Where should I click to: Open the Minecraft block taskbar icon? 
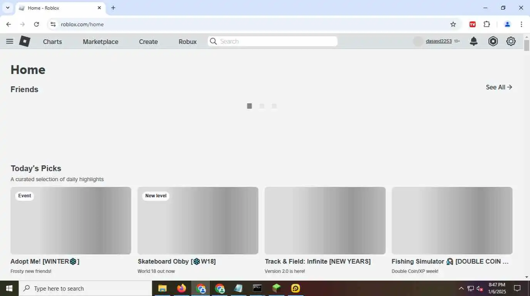pos(277,288)
